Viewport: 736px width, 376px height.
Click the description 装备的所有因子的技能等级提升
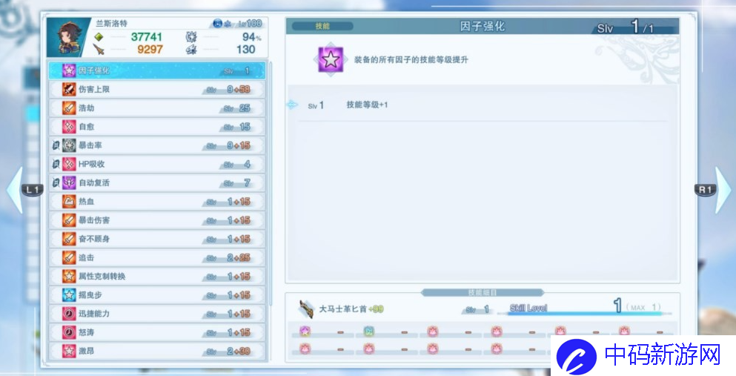[411, 59]
